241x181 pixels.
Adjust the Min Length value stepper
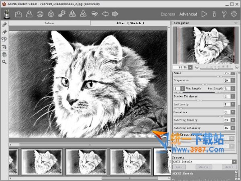(x=183, y=88)
